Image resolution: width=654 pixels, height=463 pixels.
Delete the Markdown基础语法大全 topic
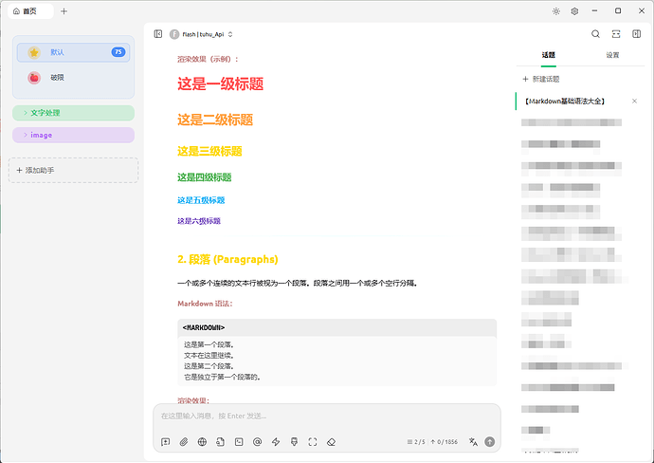click(x=634, y=101)
